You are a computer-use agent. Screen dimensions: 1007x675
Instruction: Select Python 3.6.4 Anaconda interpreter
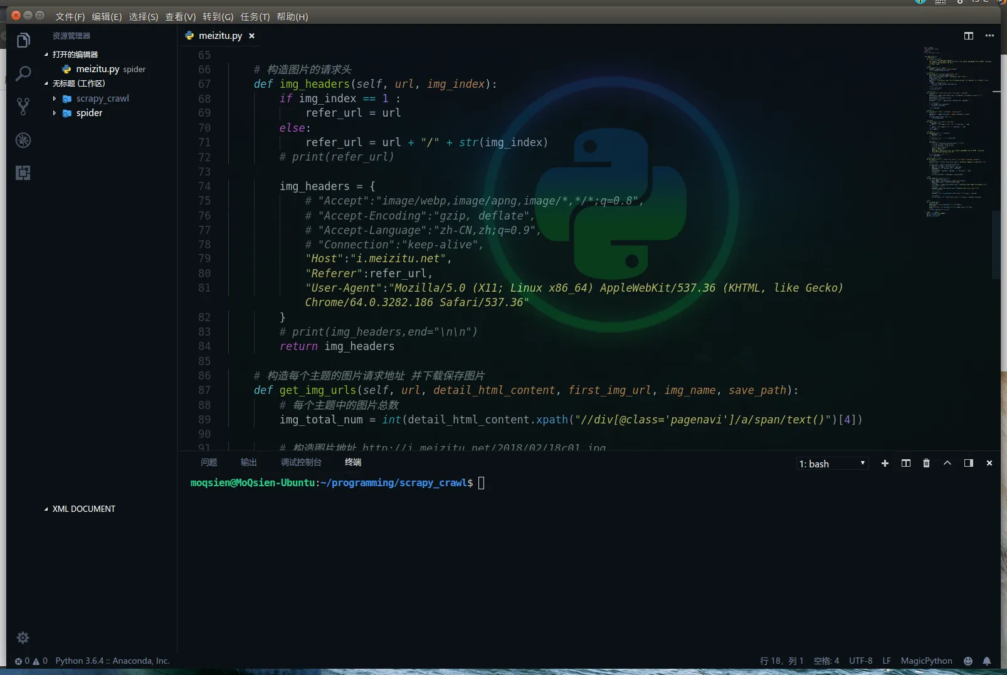coord(112,661)
